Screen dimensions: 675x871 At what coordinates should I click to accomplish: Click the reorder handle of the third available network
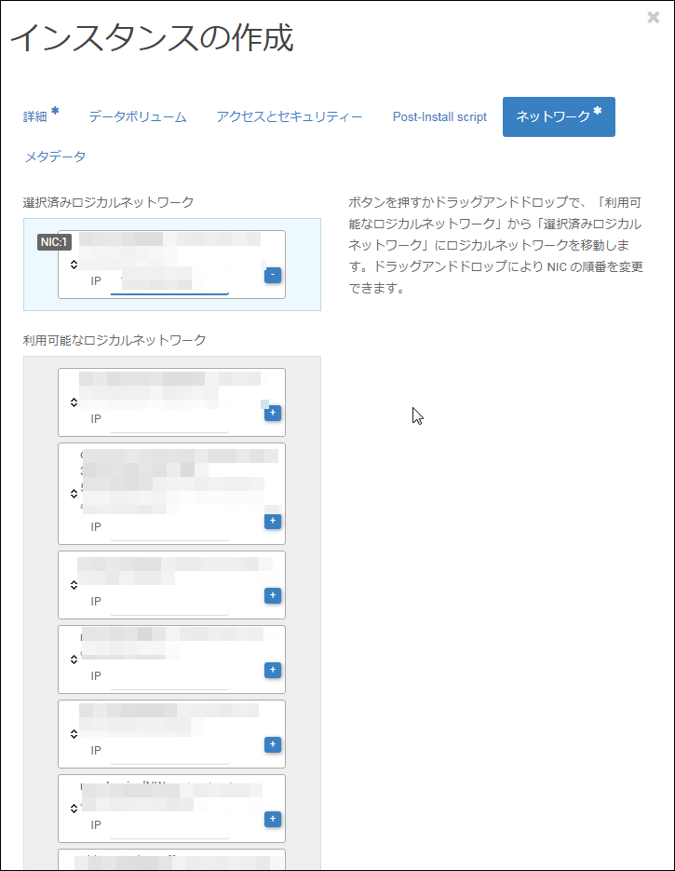74,584
